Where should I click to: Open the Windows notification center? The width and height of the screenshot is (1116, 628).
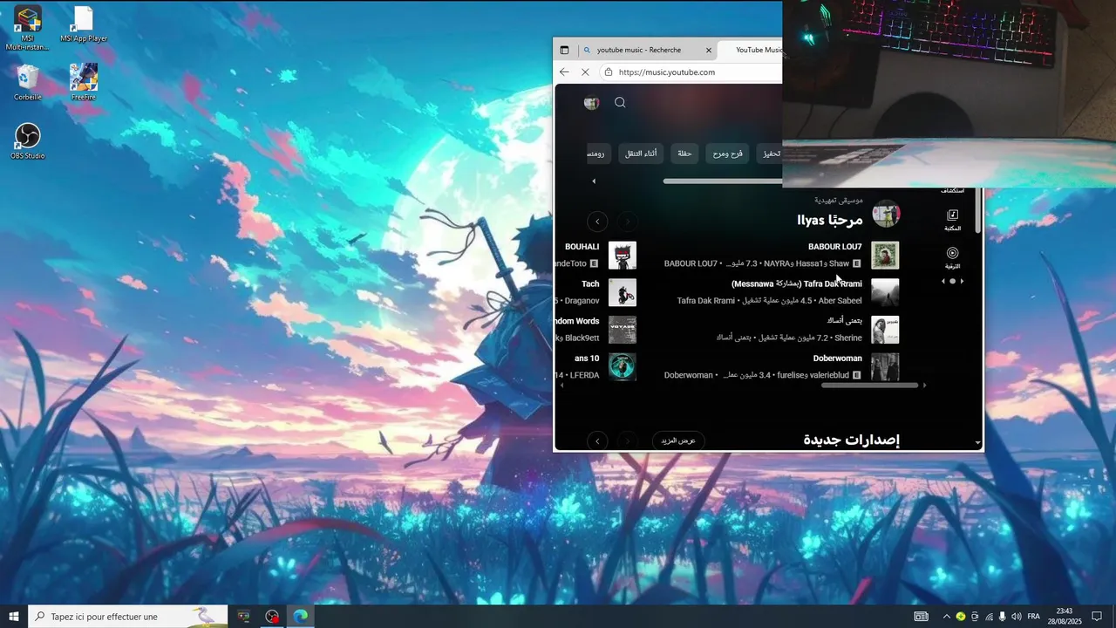tap(1097, 617)
